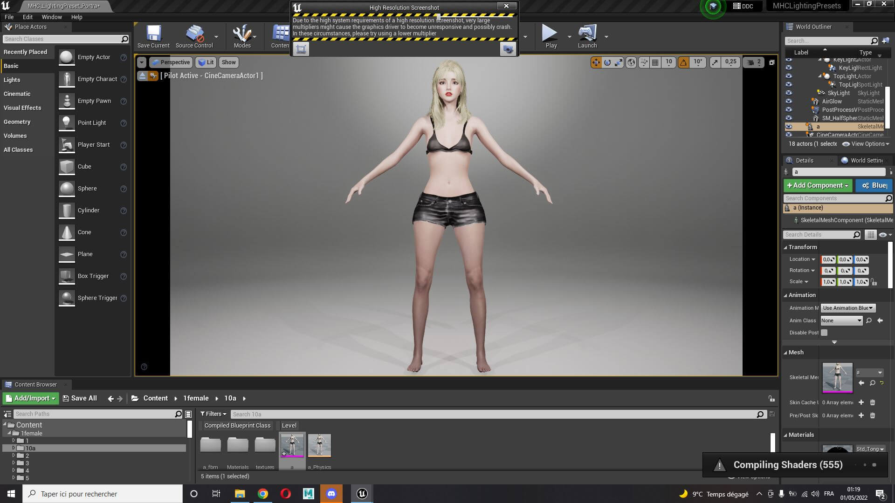Select the a_Physics asset thumbnail
This screenshot has width=895, height=503.
319,446
